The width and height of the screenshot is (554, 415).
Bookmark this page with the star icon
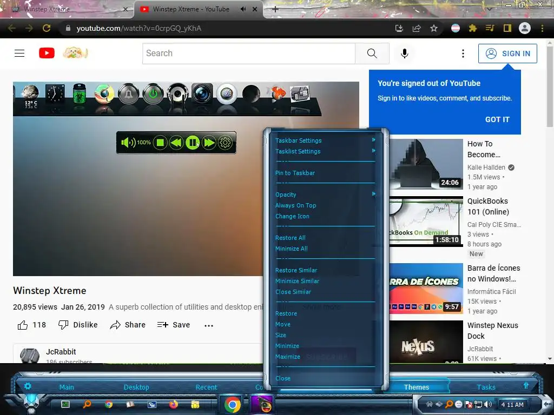(x=434, y=28)
